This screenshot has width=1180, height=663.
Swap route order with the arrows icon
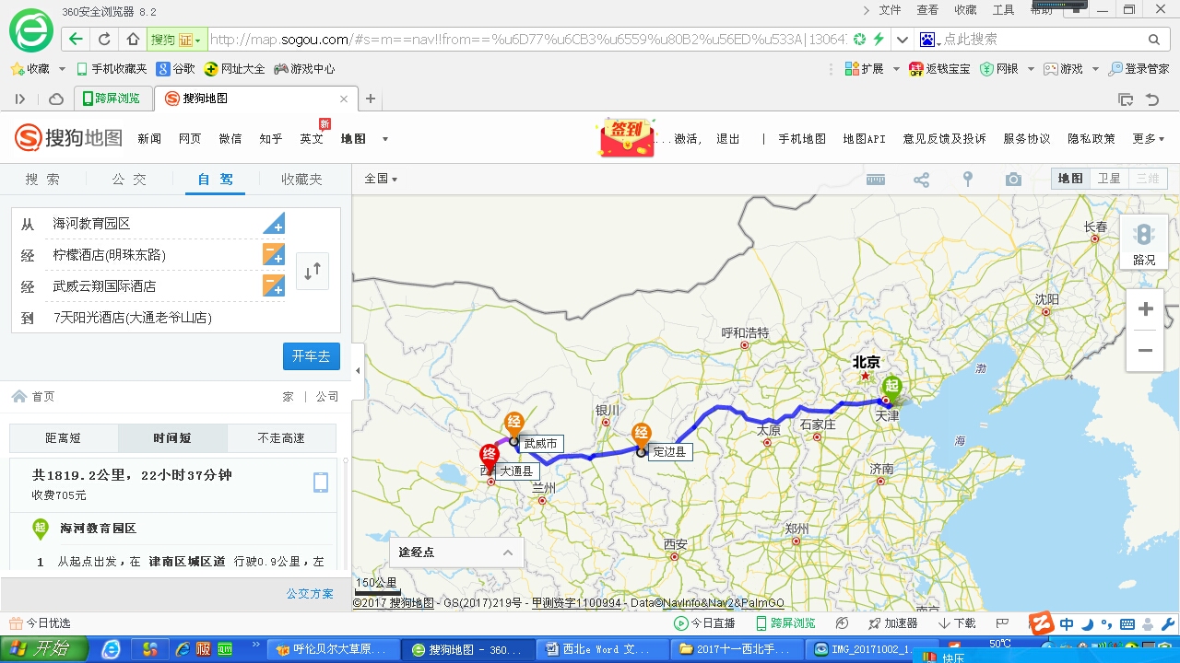[313, 271]
